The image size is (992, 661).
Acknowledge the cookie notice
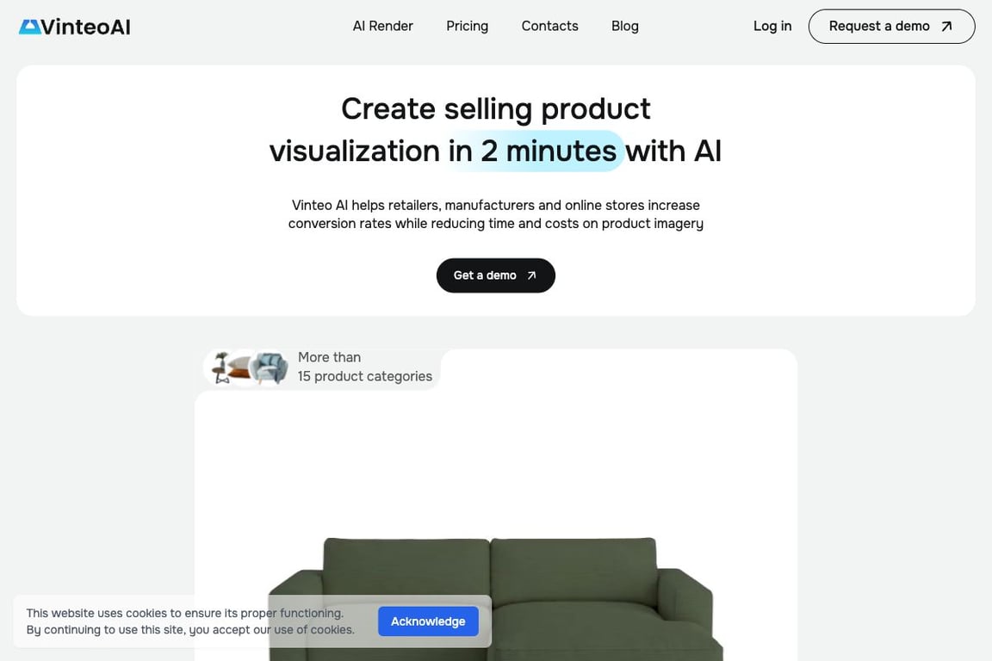(x=428, y=621)
